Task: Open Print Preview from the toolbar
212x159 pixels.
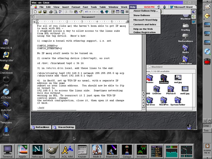Action: pyautogui.click(x=55, y=12)
